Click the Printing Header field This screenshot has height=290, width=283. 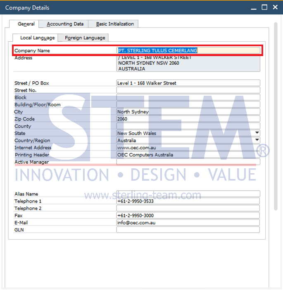point(188,155)
